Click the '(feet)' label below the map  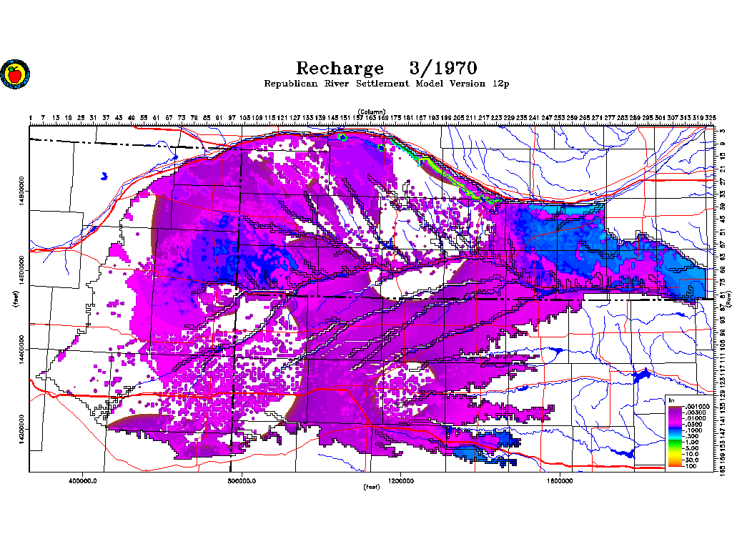(x=372, y=487)
